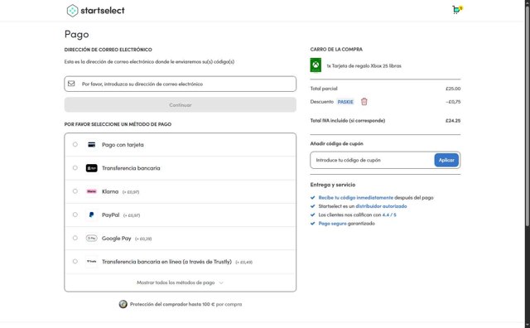This screenshot has height=328, width=530.
Task: Open Pago seguro link
Action: point(332,223)
